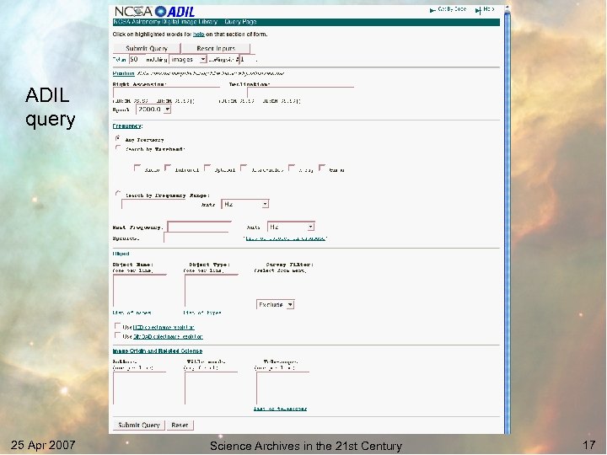Click the 'ADIL query' slide title

coord(50,108)
